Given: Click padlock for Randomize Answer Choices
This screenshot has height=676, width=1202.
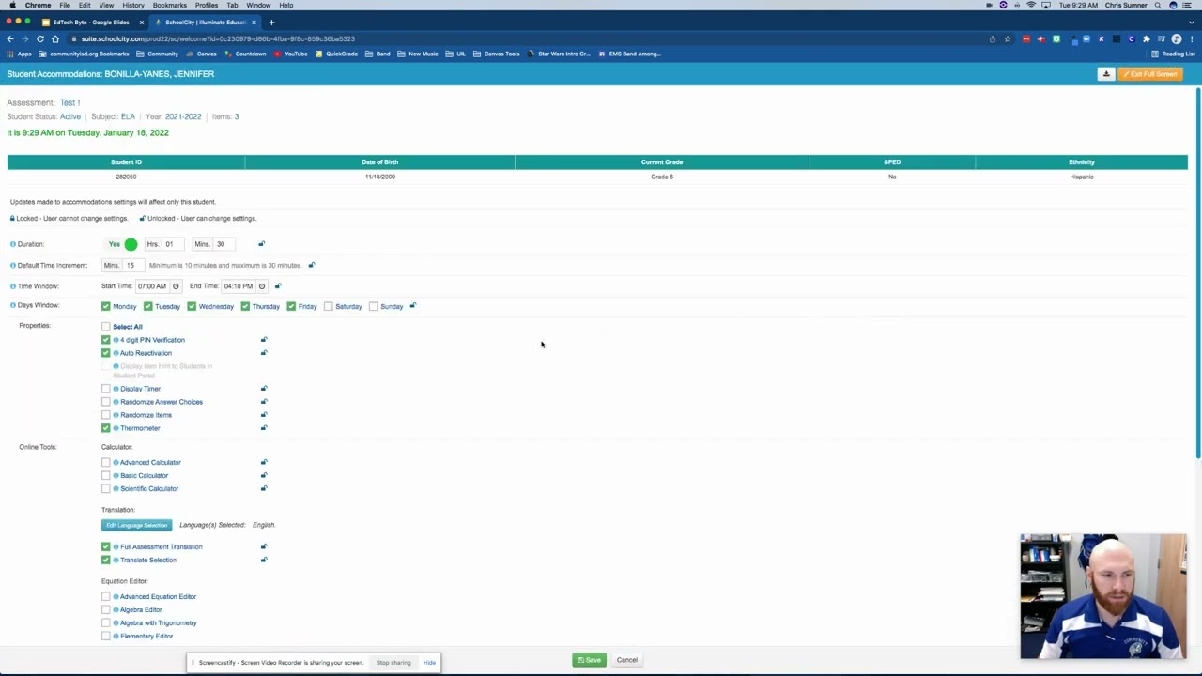Looking at the screenshot, I should click(264, 402).
